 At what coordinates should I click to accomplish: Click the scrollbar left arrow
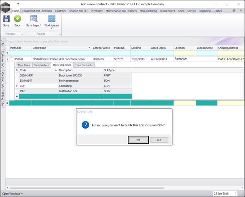coord(7,187)
